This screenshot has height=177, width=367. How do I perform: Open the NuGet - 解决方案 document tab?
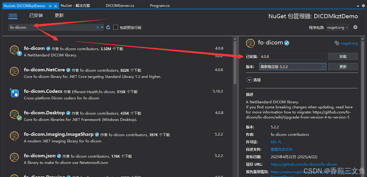click(x=75, y=6)
